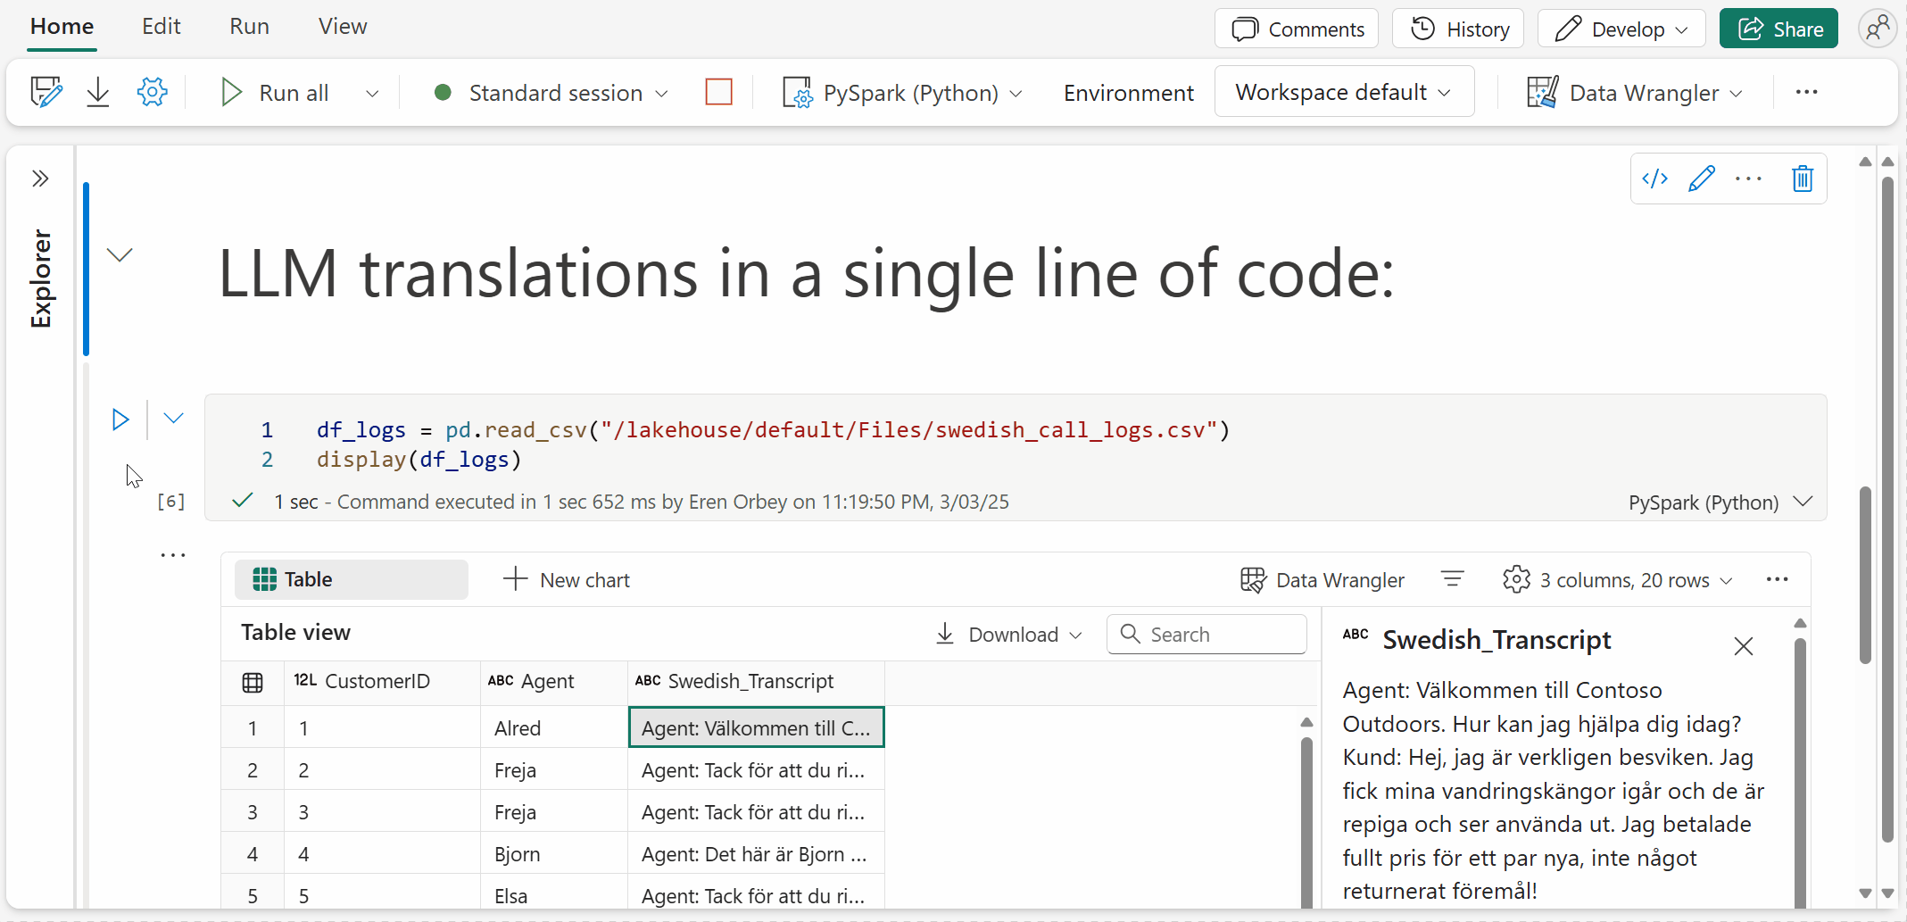Delete the markdown cell trash icon

[1803, 179]
